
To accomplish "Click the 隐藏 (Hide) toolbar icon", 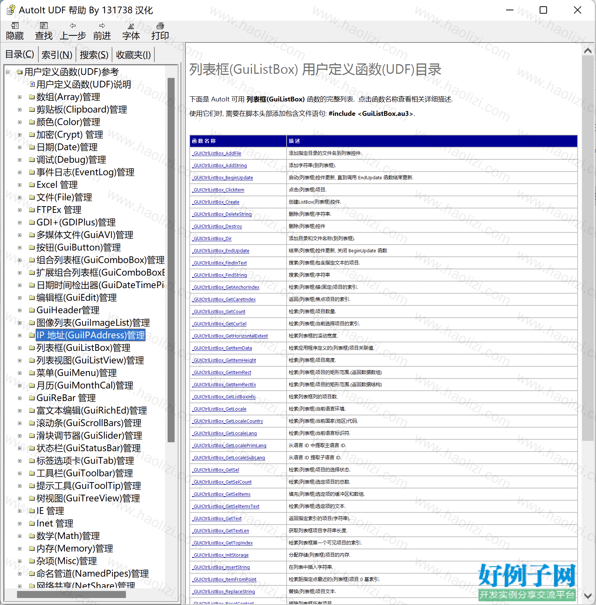I will point(15,26).
